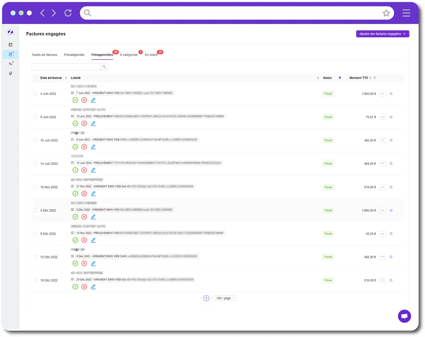This screenshot has height=337, width=425.
Task: Click Statut column filter funnel icon
Action: 340,78
